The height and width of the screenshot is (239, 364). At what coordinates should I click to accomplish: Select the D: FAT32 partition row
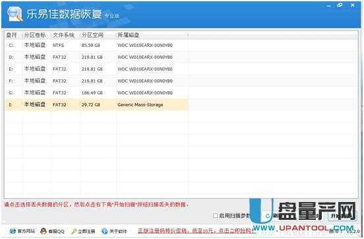96,57
